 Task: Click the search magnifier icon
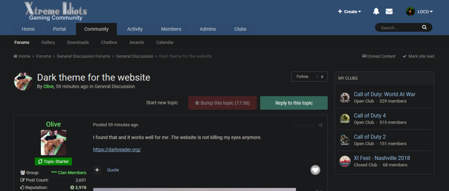click(x=424, y=27)
